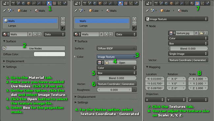Screen dimensions: 214x121
Task: Unlink Walls material with X in left panel
Action: click(40, 34)
